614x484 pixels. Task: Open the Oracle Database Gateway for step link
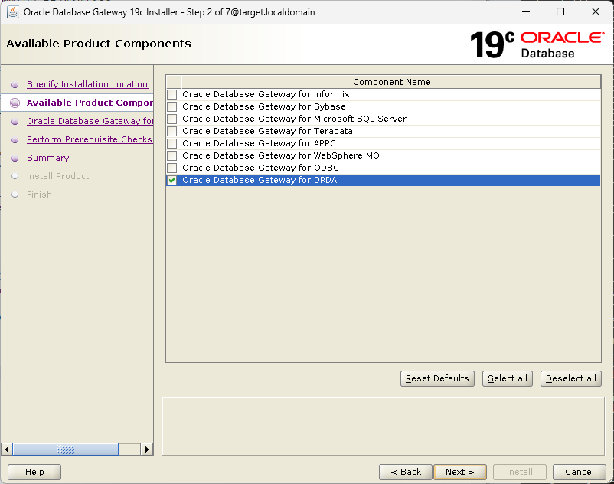[x=90, y=121]
